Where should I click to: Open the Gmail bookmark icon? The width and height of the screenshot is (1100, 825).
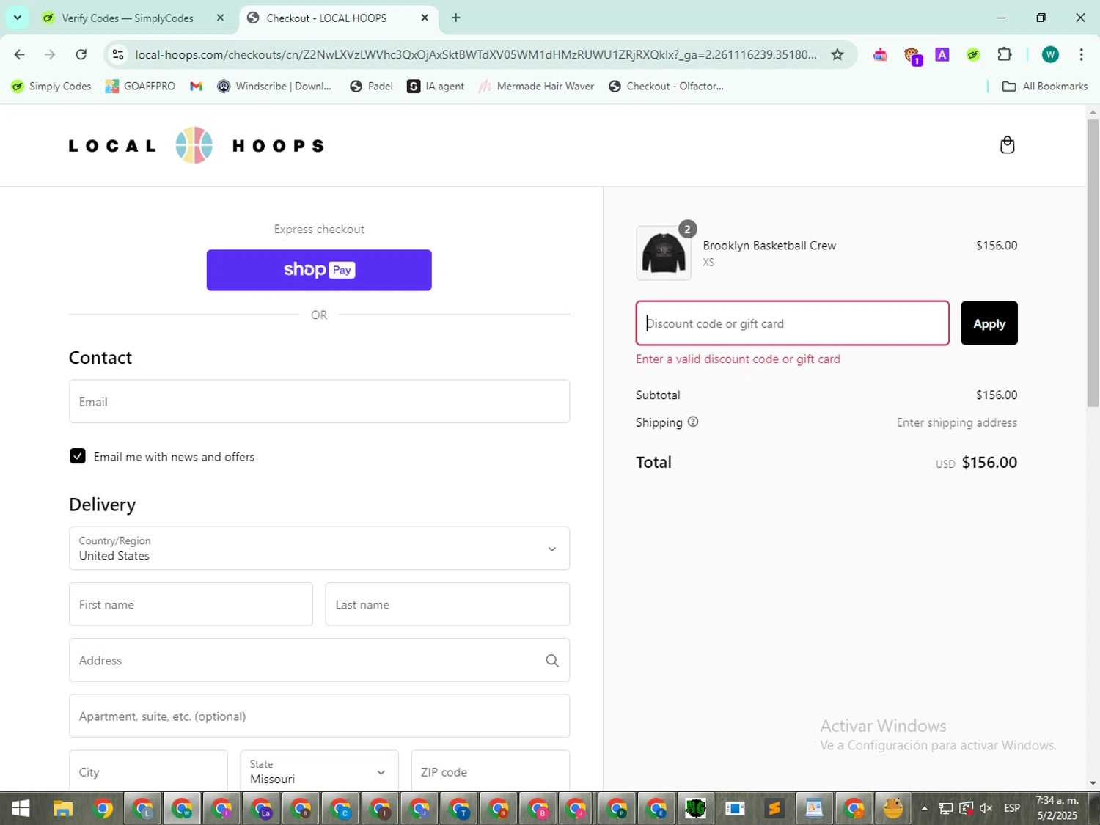click(x=196, y=86)
